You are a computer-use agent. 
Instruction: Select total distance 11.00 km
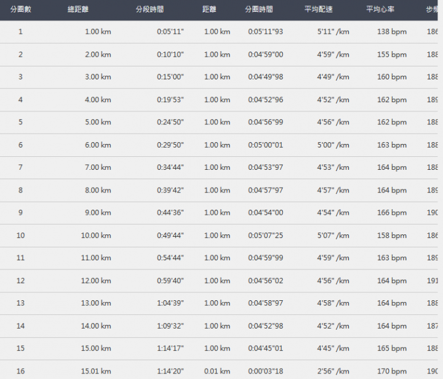coord(96,258)
